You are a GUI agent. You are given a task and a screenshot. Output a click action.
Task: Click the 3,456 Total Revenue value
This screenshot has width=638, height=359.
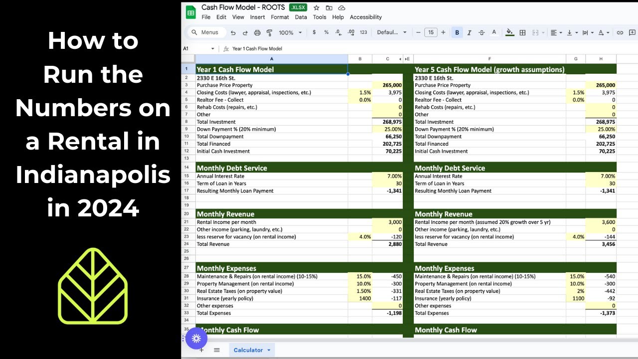[601, 244]
